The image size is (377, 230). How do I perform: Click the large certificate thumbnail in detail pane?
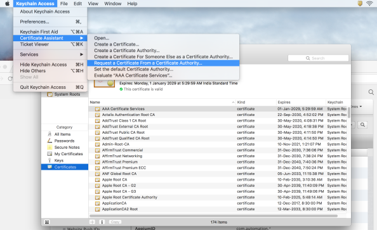pyautogui.click(x=104, y=83)
